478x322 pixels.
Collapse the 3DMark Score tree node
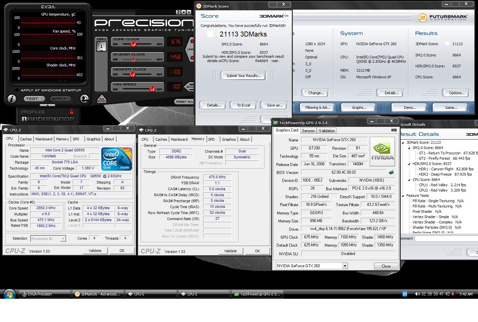tap(403, 143)
